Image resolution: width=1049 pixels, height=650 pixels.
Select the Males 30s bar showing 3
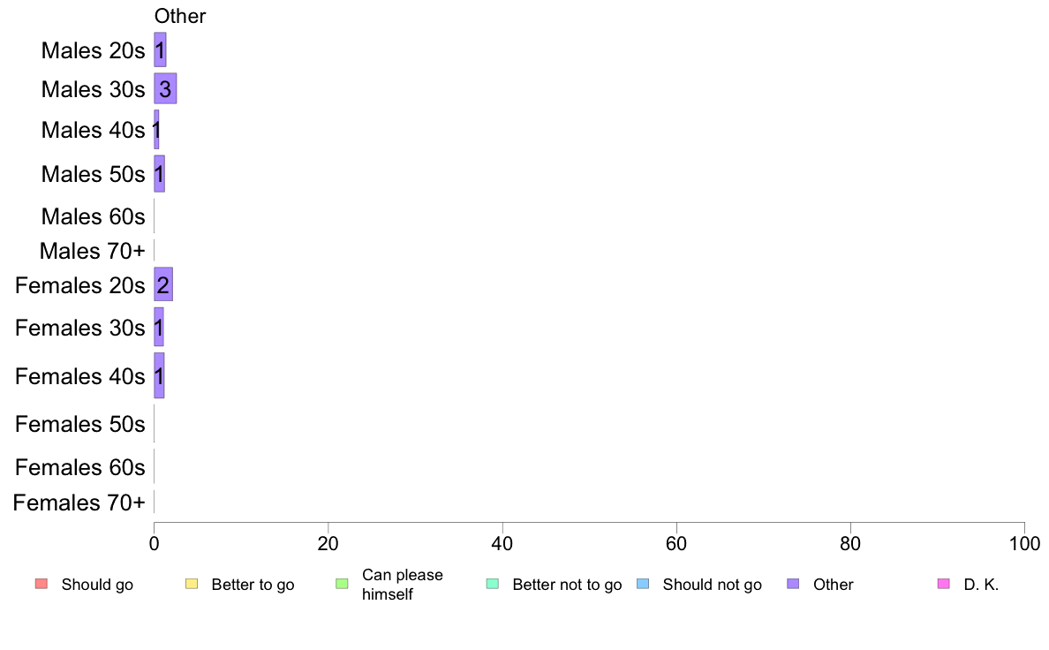tap(165, 88)
